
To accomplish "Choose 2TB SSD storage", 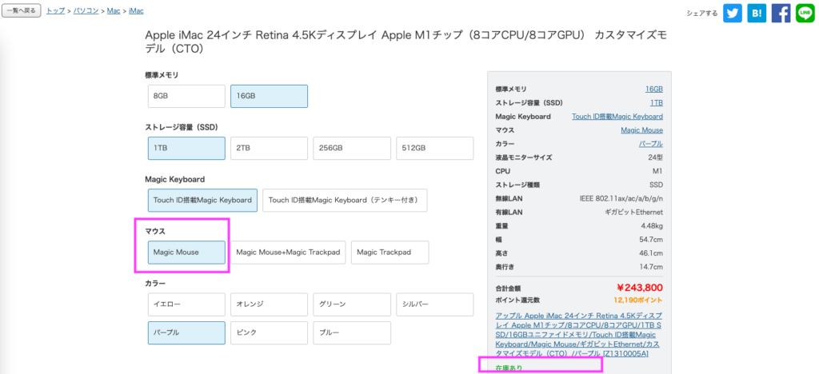I will tap(269, 148).
